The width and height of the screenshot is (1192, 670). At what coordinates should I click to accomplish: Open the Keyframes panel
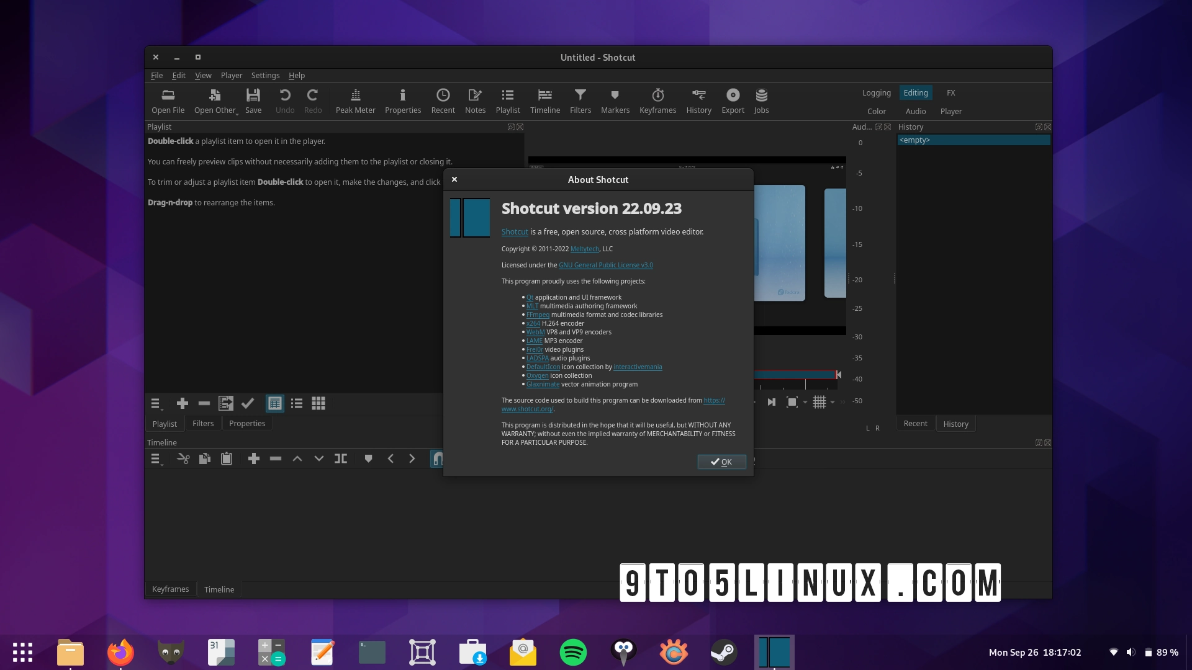coord(657,100)
